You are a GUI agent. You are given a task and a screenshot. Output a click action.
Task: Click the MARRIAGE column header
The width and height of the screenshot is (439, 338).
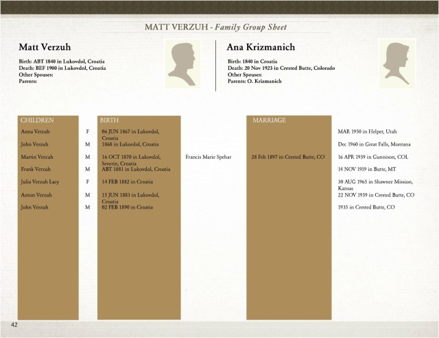tap(269, 120)
